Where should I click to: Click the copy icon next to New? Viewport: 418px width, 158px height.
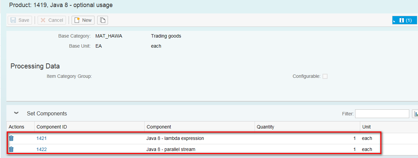pos(103,20)
